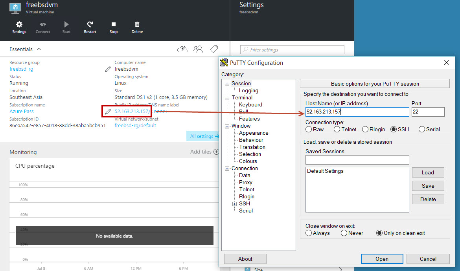Click the freebsdvm virtual machine icon
Viewport: 460px width, 271px height.
coord(15,8)
